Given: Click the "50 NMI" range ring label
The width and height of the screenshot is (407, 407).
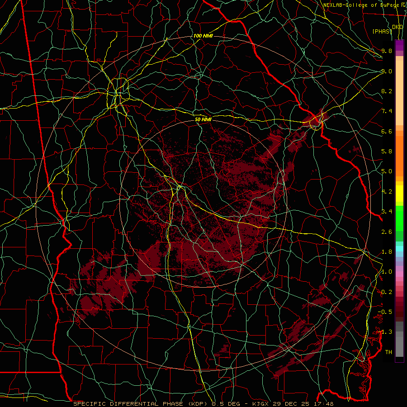Looking at the screenshot, I should pyautogui.click(x=203, y=120).
